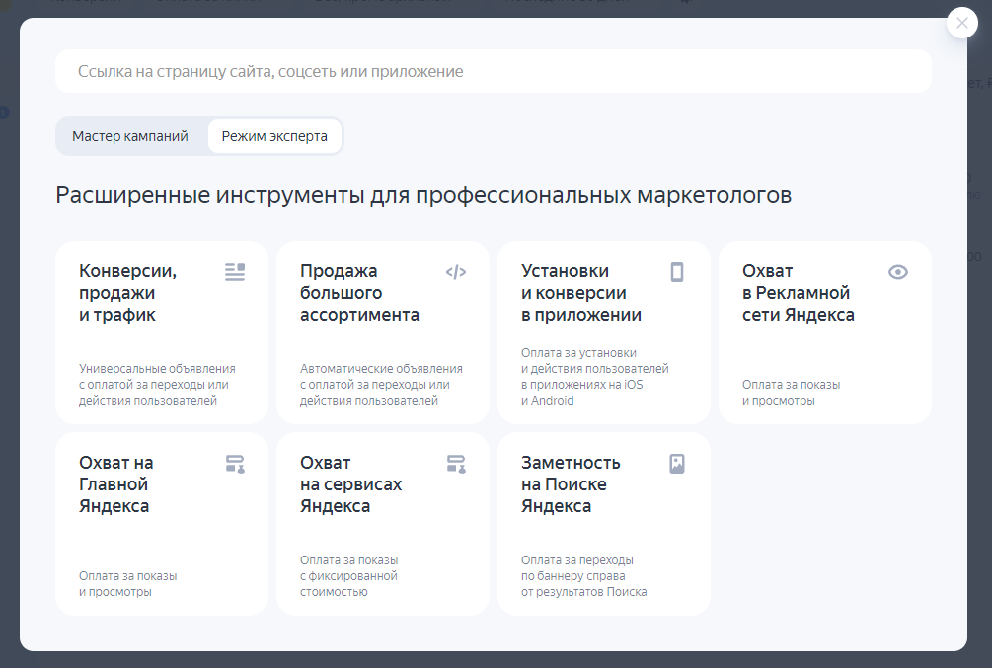
Task: Click the list icon on the Конверсии, продажи и трафик card
Action: (x=235, y=272)
